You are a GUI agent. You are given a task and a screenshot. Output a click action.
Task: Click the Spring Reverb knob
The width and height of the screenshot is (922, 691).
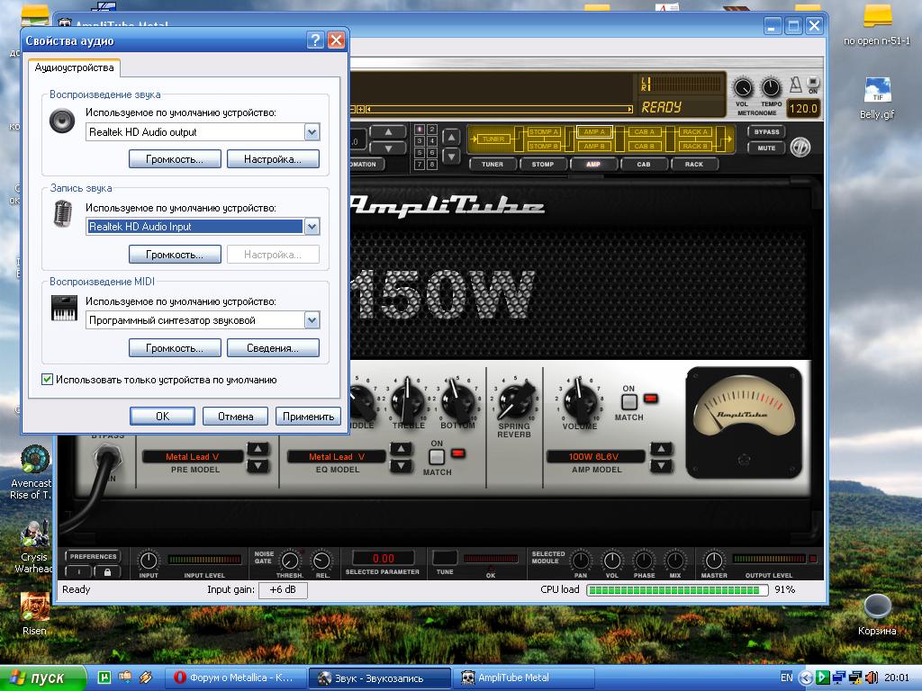(515, 398)
